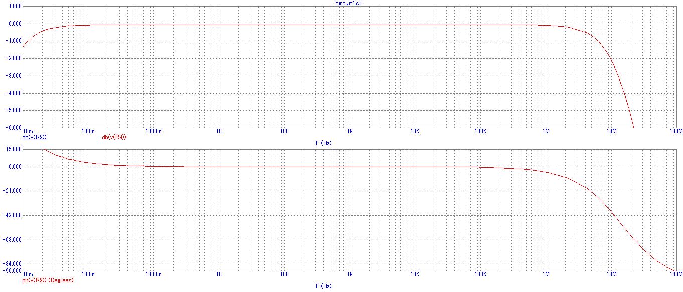Select 100M frequency label on phase plot
The image size is (683, 292).
click(676, 275)
